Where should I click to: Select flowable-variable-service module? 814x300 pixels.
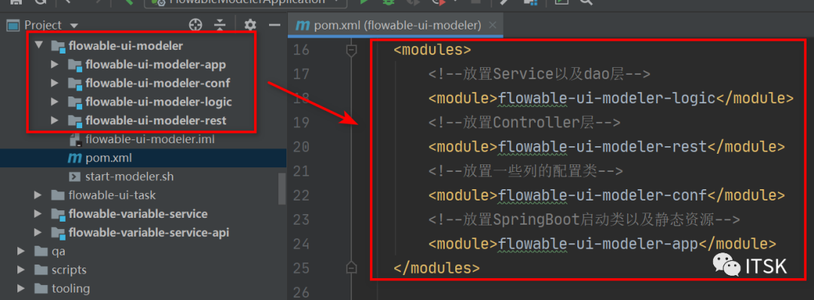pos(138,214)
